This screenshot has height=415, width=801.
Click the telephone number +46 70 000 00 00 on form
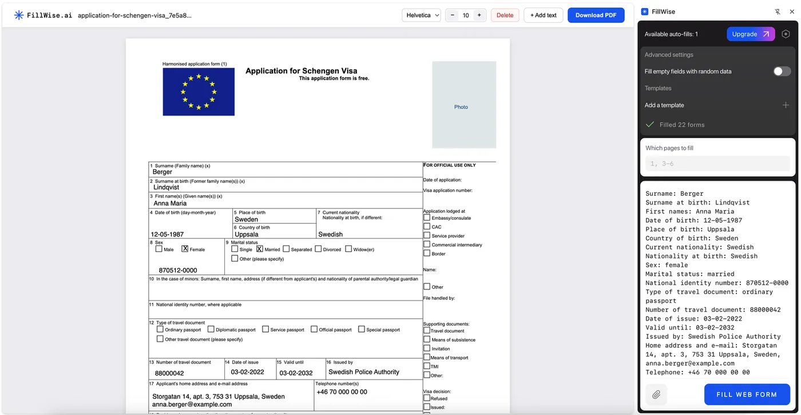(342, 392)
